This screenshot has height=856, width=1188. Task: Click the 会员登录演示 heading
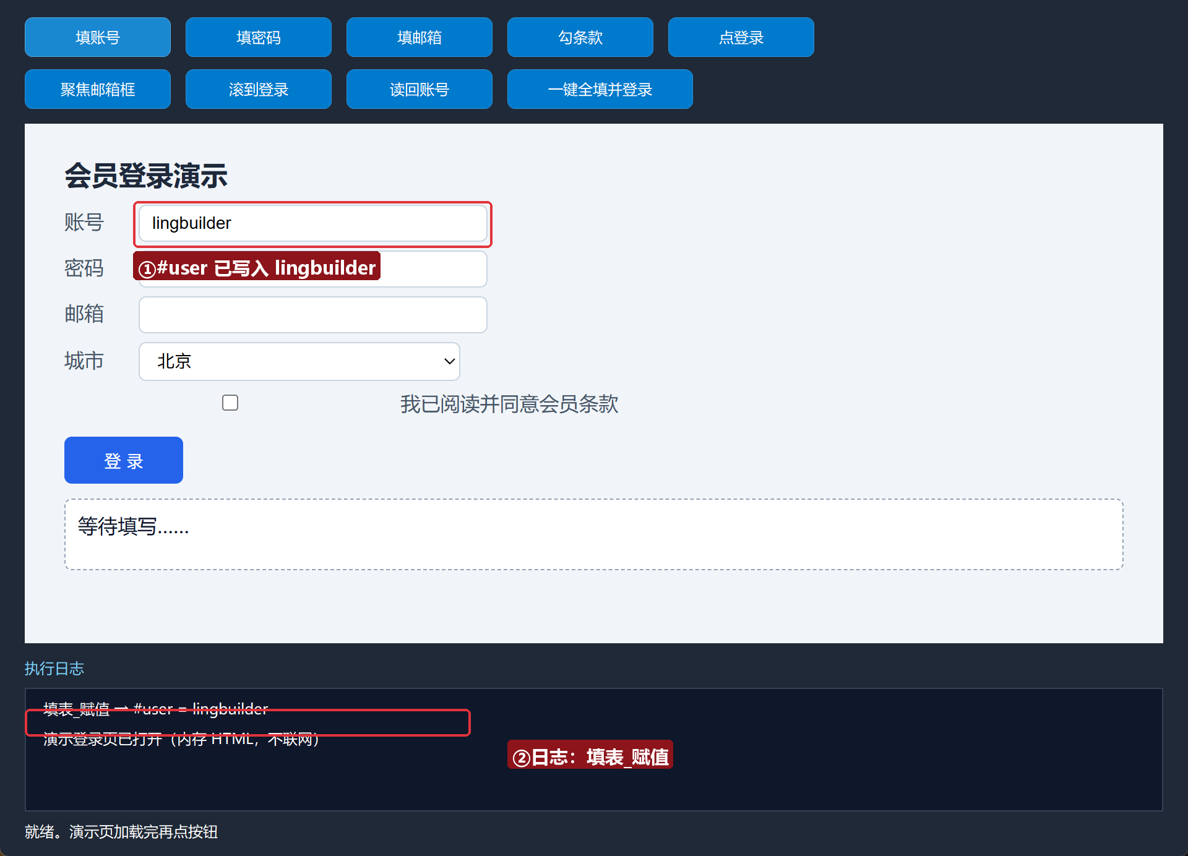(146, 176)
